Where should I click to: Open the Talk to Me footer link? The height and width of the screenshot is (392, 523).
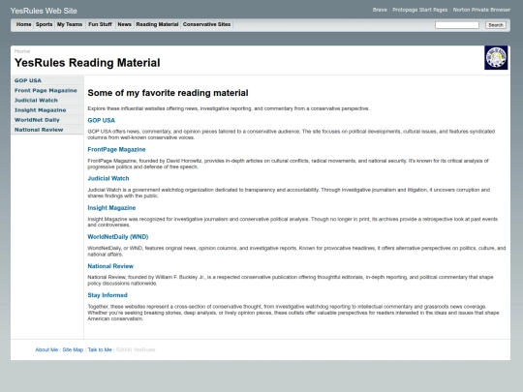point(100,349)
